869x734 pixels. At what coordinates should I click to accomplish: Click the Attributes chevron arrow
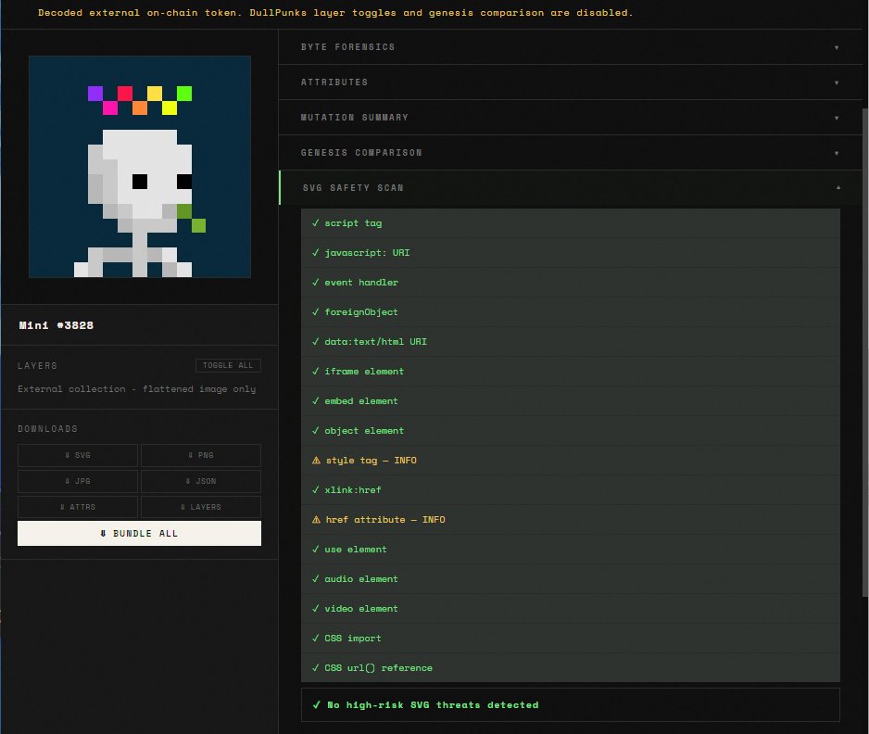[837, 82]
